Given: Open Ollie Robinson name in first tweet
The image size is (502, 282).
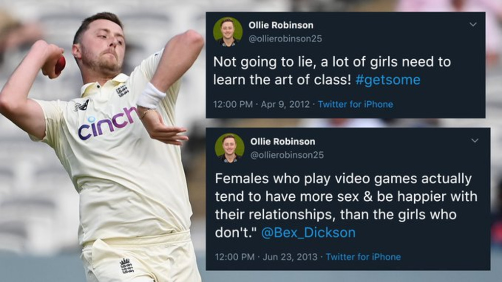Looking at the screenshot, I should click(x=281, y=25).
